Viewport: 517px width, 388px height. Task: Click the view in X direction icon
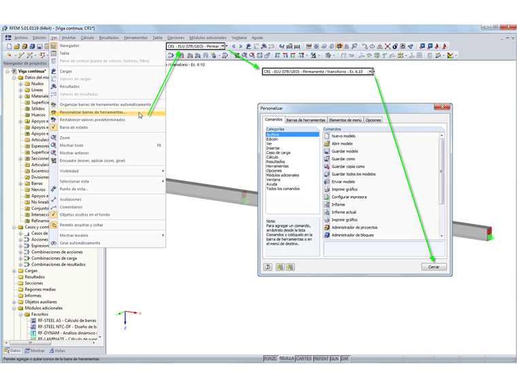(278, 55)
